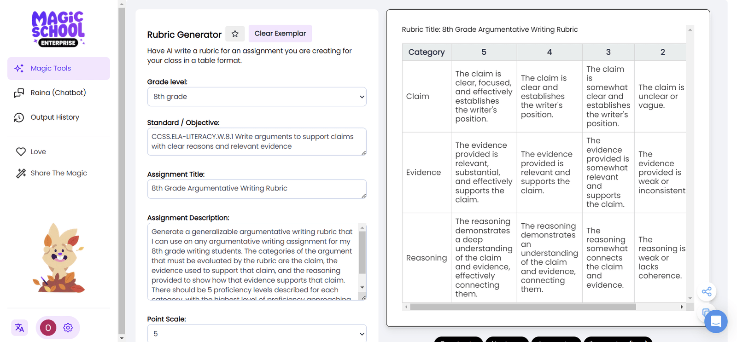The width and height of the screenshot is (737, 342).
Task: Click the Magic School Enterprise logo
Action: [x=58, y=28]
